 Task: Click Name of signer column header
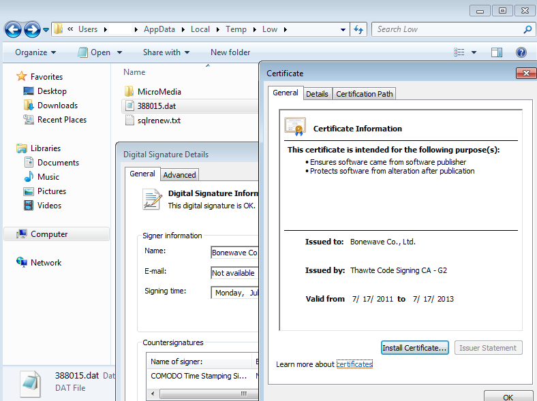click(x=200, y=362)
